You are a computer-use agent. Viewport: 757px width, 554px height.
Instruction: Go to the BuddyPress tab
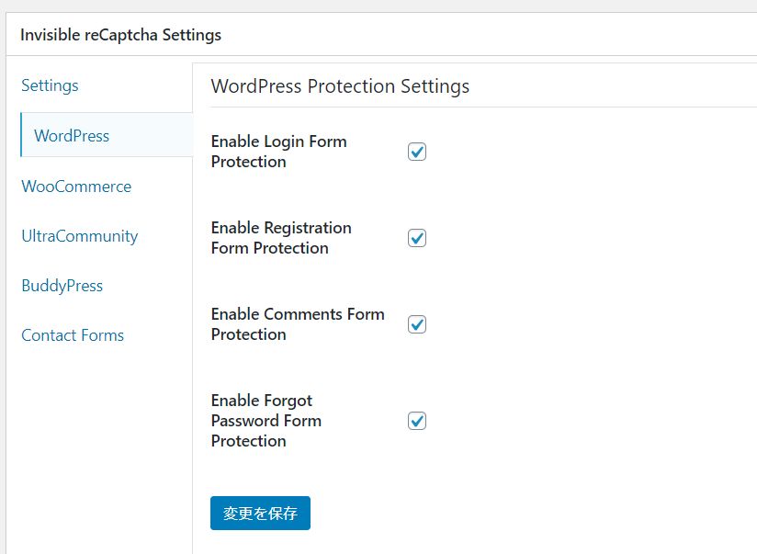[62, 286]
